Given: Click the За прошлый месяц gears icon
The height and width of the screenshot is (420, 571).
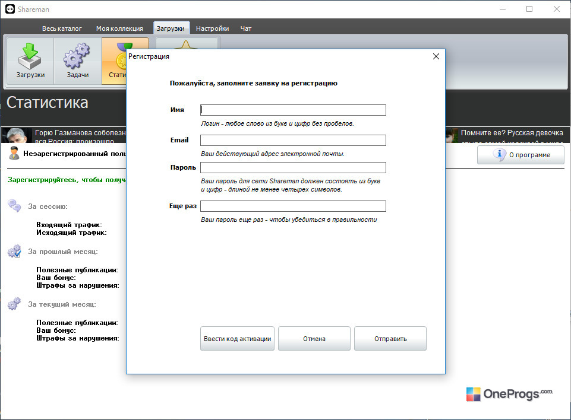Looking at the screenshot, I should (15, 251).
